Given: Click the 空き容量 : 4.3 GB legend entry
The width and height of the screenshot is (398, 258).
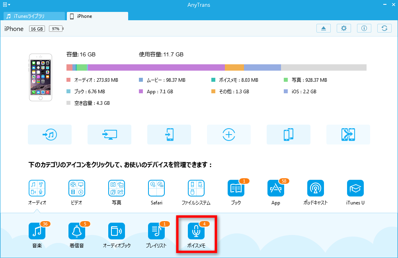Looking at the screenshot, I should coord(88,103).
